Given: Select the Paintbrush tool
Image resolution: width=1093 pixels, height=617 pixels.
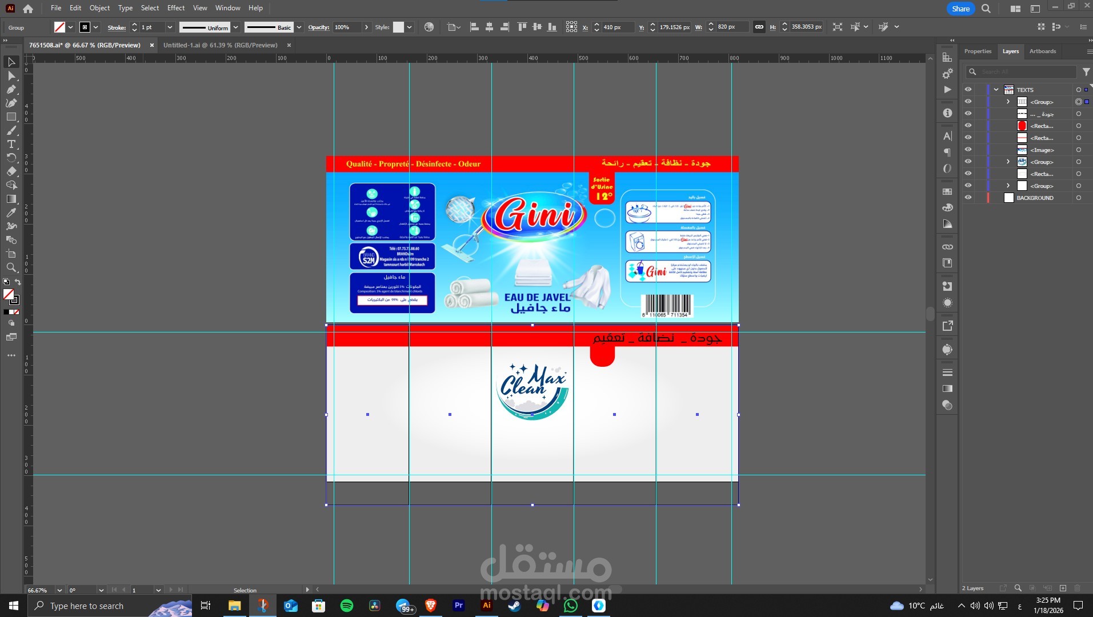Looking at the screenshot, I should [x=11, y=130].
